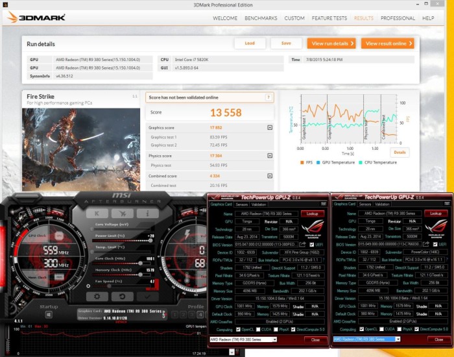Toggle the Afterburner Startup Windows icon

tap(49, 314)
